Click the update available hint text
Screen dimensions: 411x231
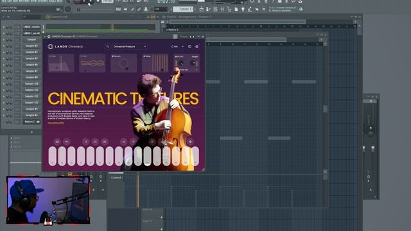(282, 9)
